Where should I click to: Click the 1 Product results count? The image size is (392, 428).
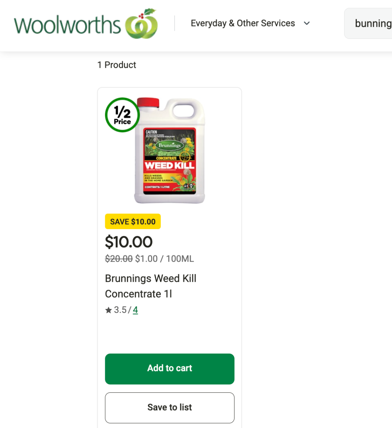click(x=117, y=65)
